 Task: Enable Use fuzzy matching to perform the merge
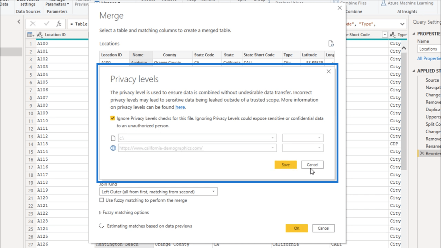[102, 200]
